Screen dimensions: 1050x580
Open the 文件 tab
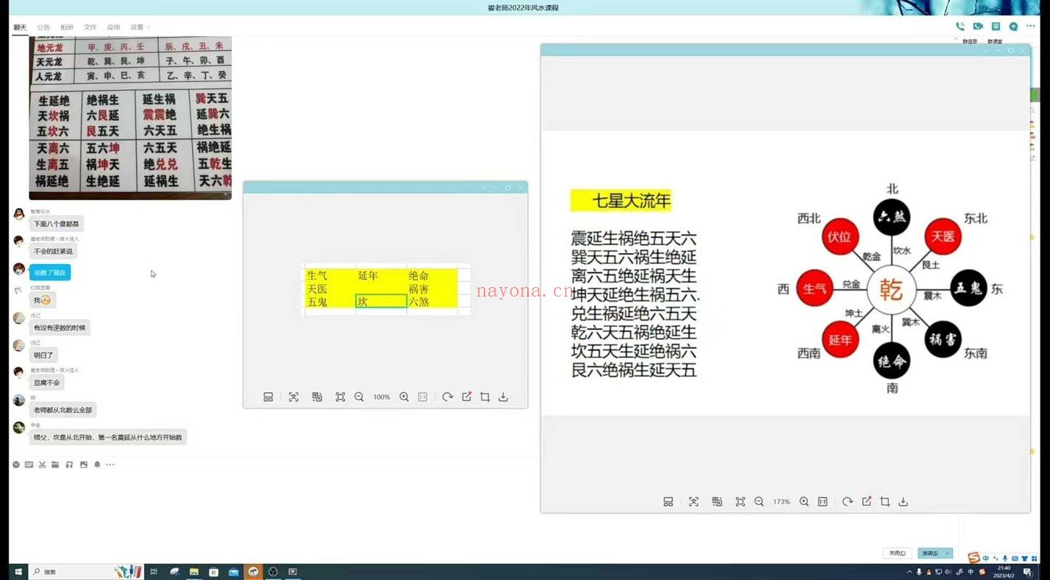point(90,28)
